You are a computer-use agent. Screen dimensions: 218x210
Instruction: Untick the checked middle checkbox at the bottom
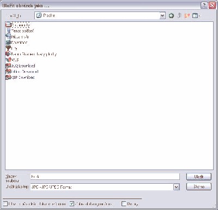coord(72,203)
